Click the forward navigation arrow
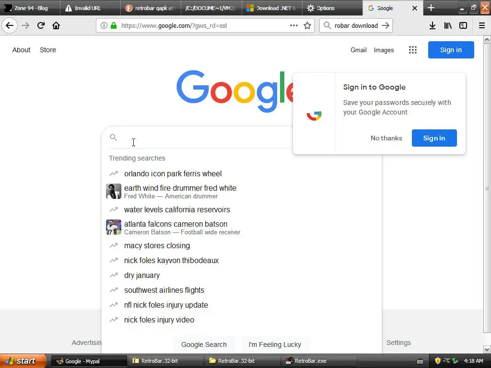Viewport: 491px width, 368px height. 25,25
